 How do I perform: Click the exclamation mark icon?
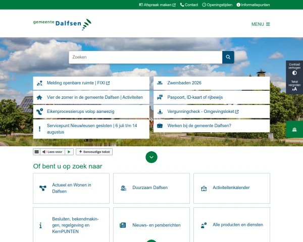tap(39, 129)
